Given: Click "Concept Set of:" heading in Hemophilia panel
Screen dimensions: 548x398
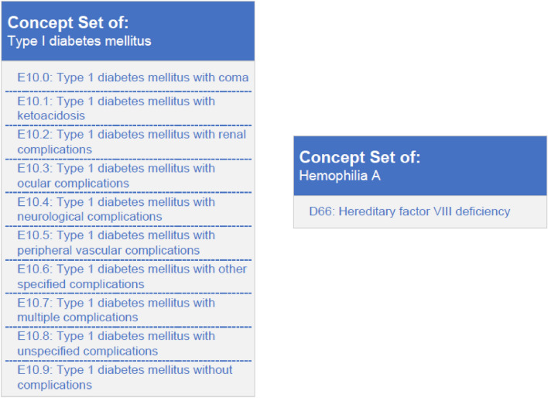Looking at the screenshot, I should click(360, 158).
